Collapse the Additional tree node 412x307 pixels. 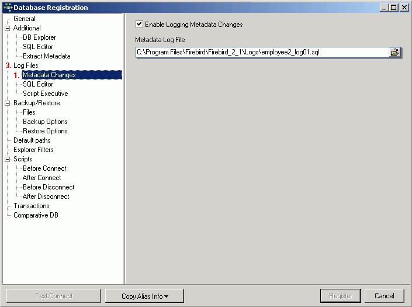[8, 28]
